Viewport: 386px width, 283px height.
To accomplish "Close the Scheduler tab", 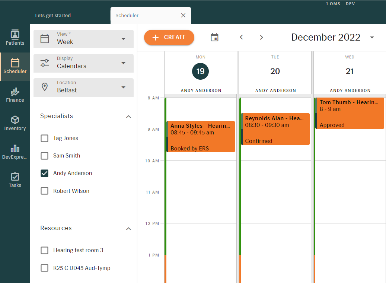I will 183,16.
